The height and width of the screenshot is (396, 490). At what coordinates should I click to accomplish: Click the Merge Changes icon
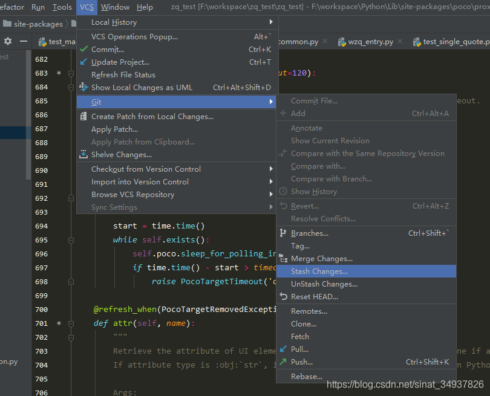[283, 258]
